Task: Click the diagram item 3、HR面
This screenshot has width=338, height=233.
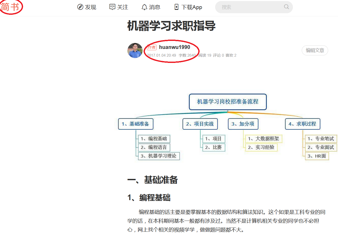Action: coord(317,156)
